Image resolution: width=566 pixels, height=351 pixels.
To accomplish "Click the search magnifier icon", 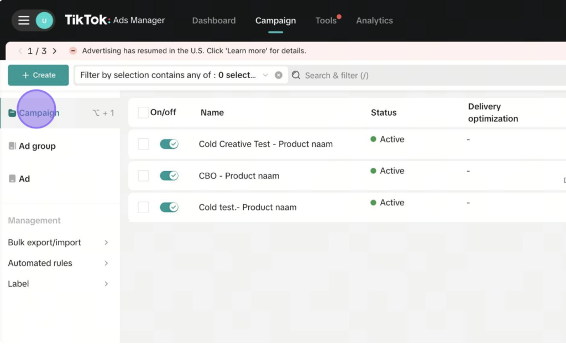I will point(296,75).
